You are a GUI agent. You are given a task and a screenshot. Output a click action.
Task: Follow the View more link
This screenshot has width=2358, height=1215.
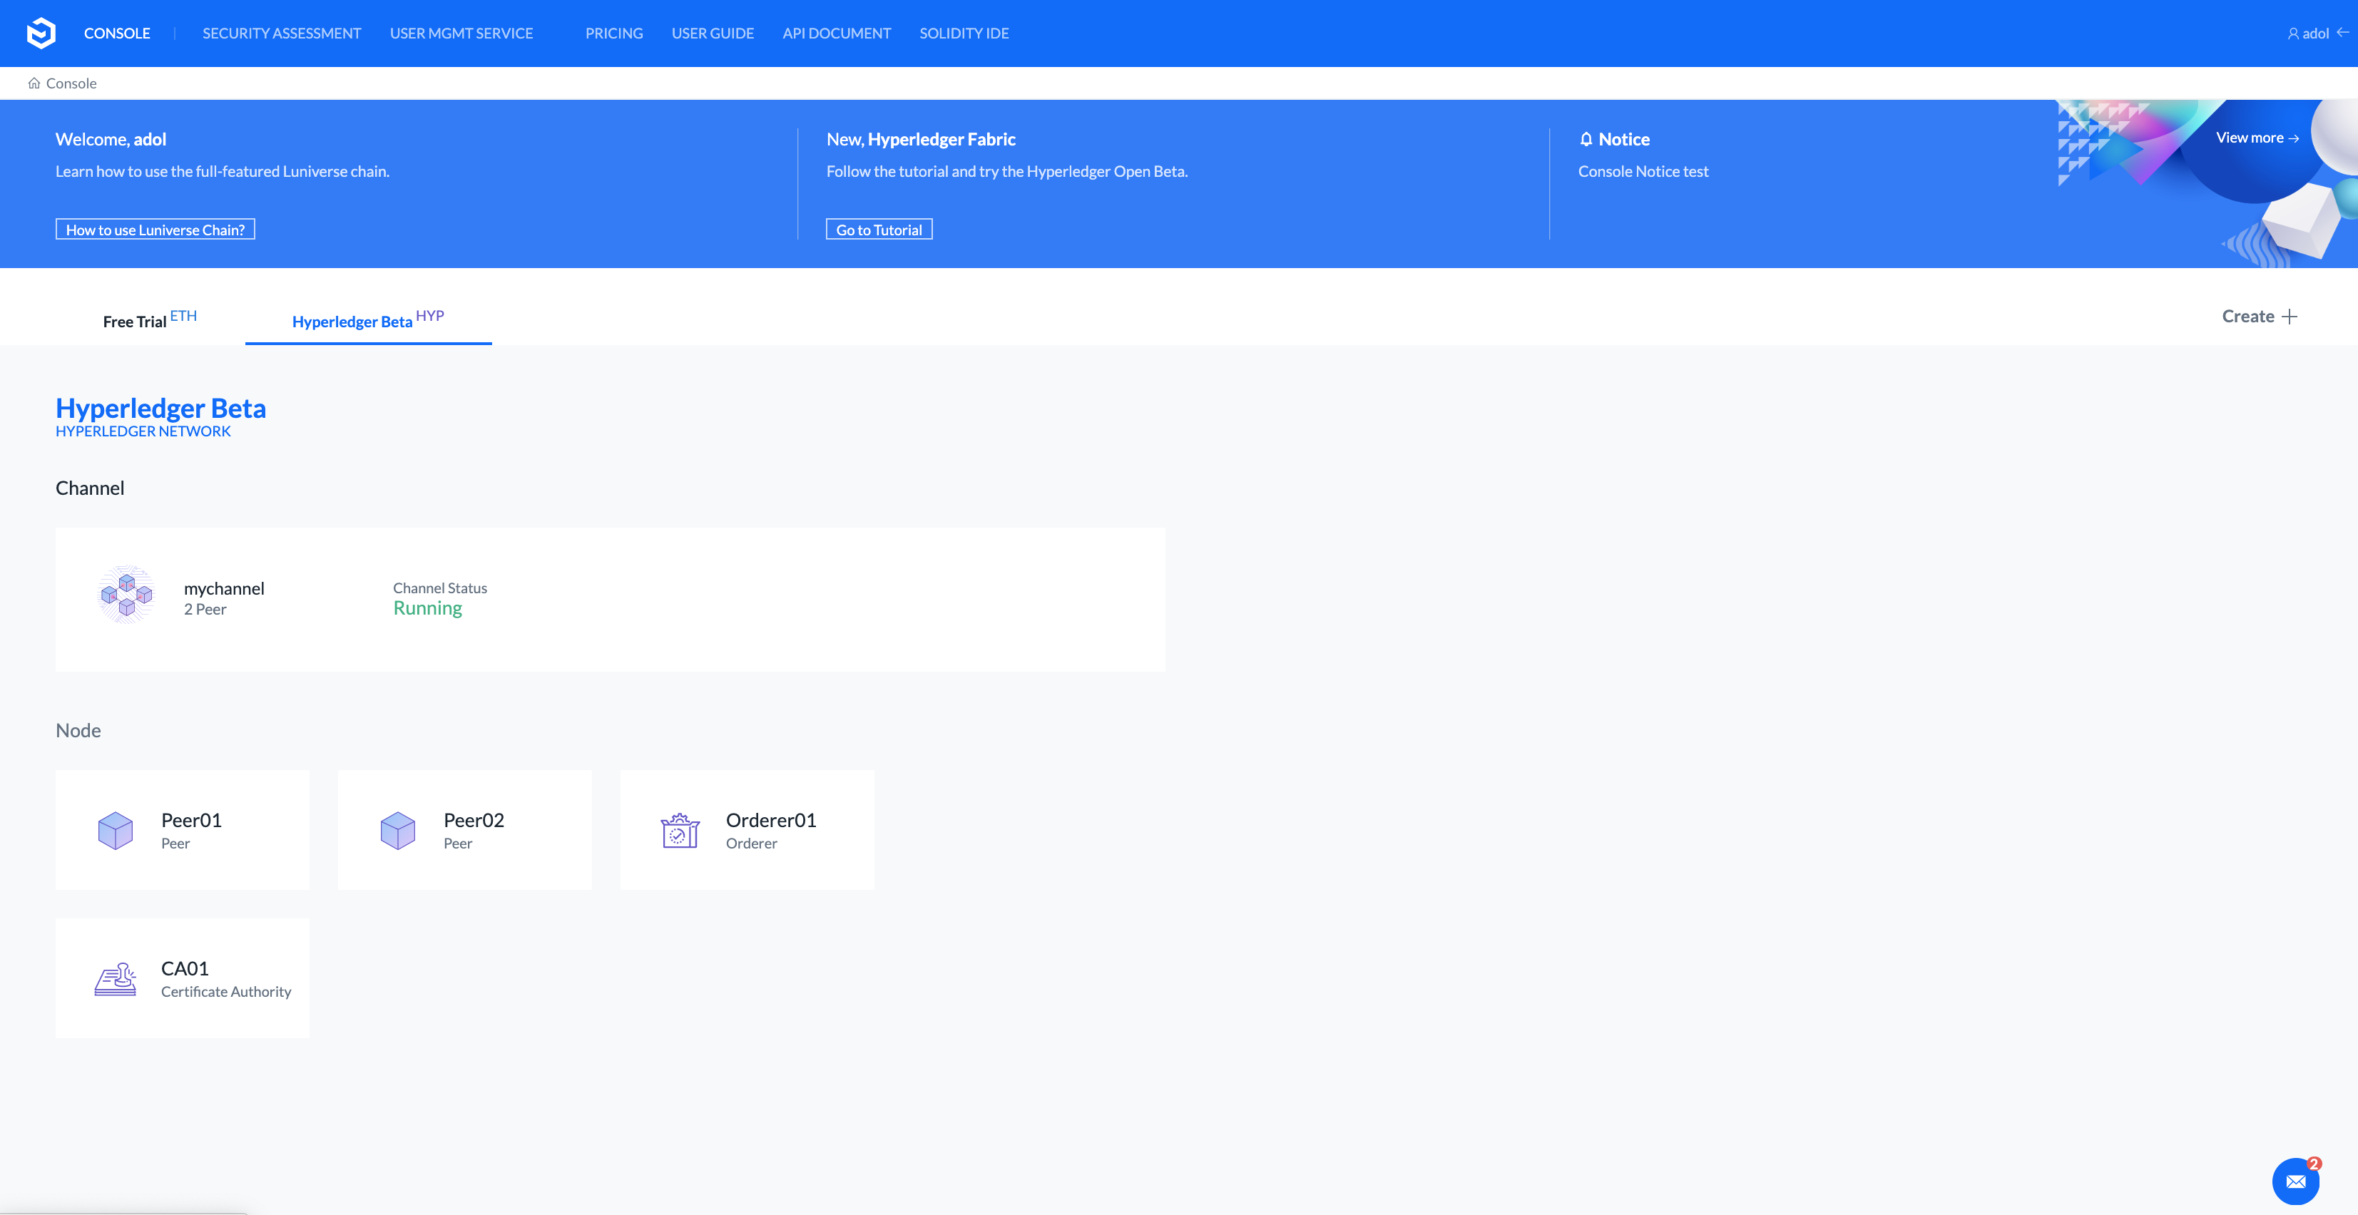tap(2257, 138)
